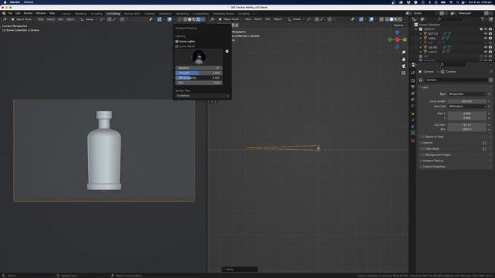Hide LABEL object with eye icon
495x278 pixels.
pyautogui.click(x=486, y=38)
